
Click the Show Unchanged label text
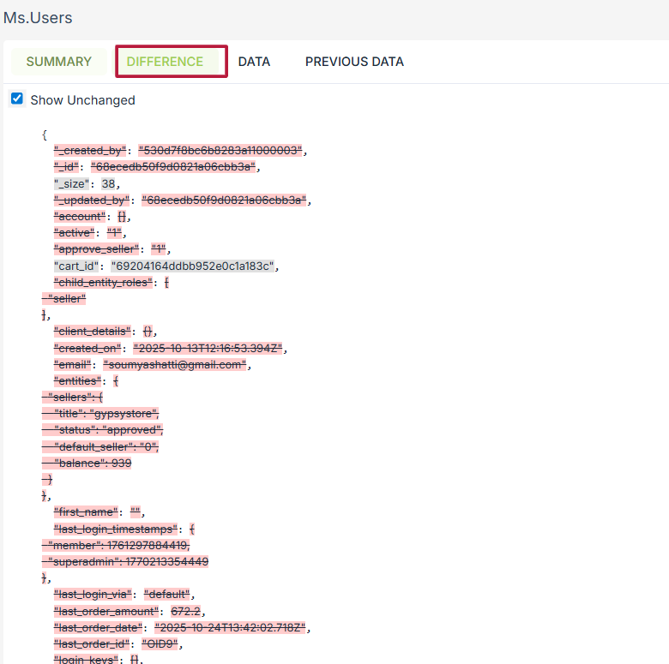[x=82, y=100]
